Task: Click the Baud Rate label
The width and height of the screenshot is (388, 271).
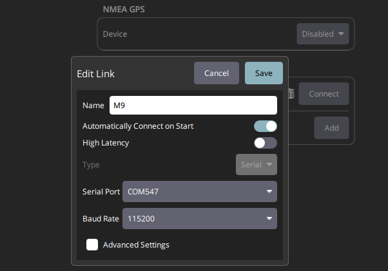Action: pyautogui.click(x=101, y=219)
